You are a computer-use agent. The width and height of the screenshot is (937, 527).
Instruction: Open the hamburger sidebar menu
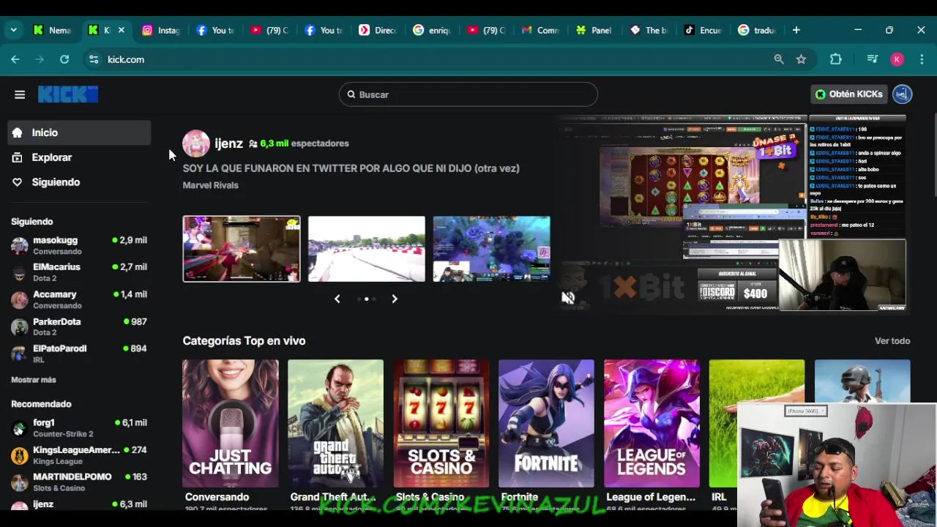click(x=20, y=94)
